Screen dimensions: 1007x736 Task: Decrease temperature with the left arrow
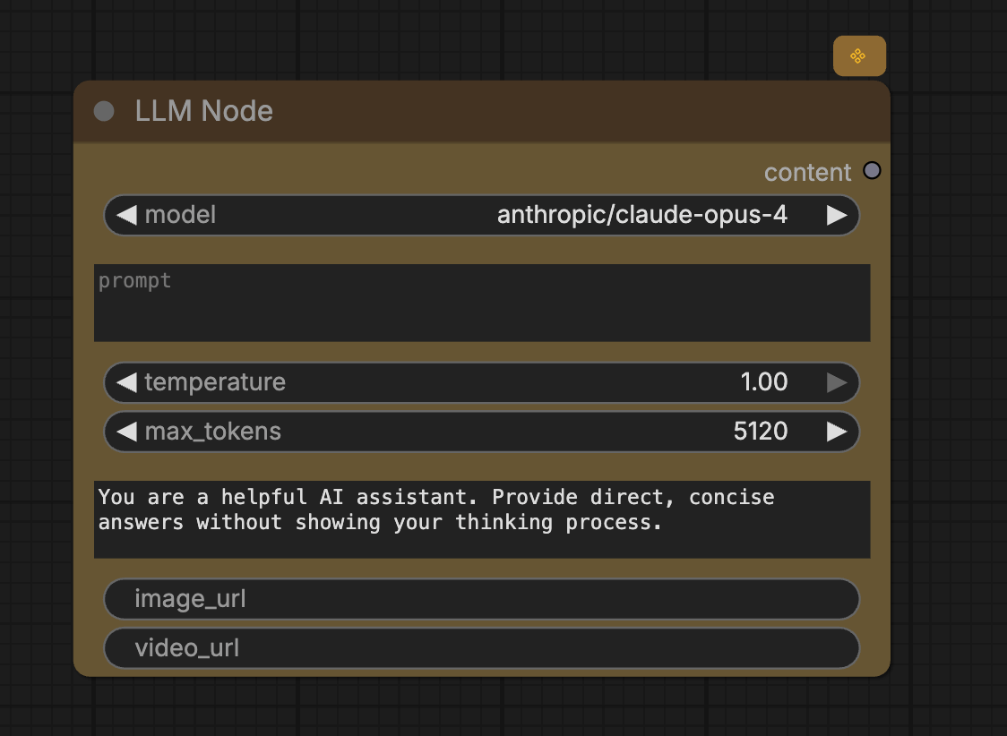(126, 382)
